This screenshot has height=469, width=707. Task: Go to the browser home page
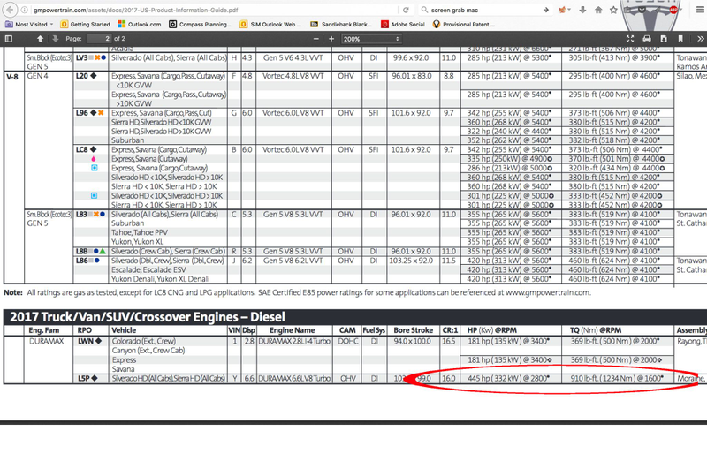coord(598,10)
